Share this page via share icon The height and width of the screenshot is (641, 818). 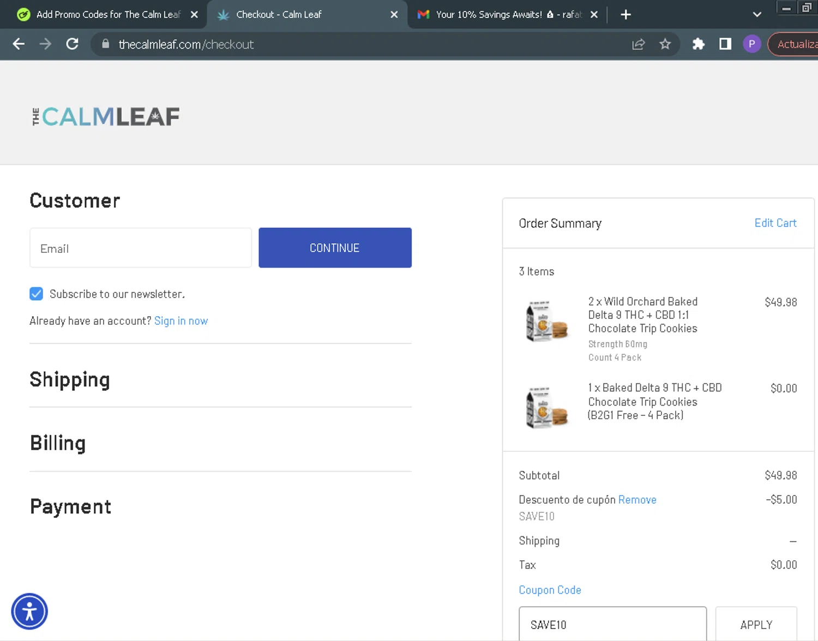tap(639, 44)
